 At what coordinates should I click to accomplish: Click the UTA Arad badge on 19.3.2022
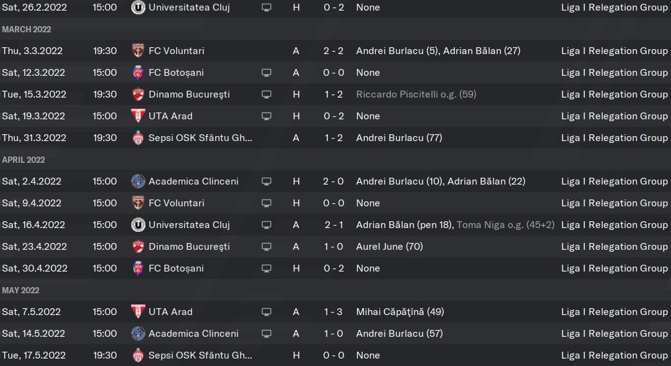pyautogui.click(x=138, y=116)
